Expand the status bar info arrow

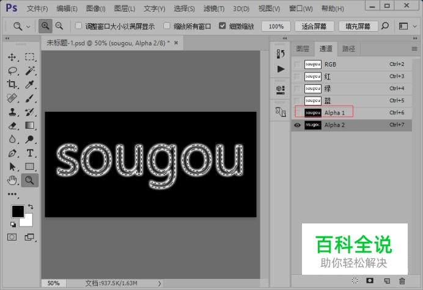point(160,283)
